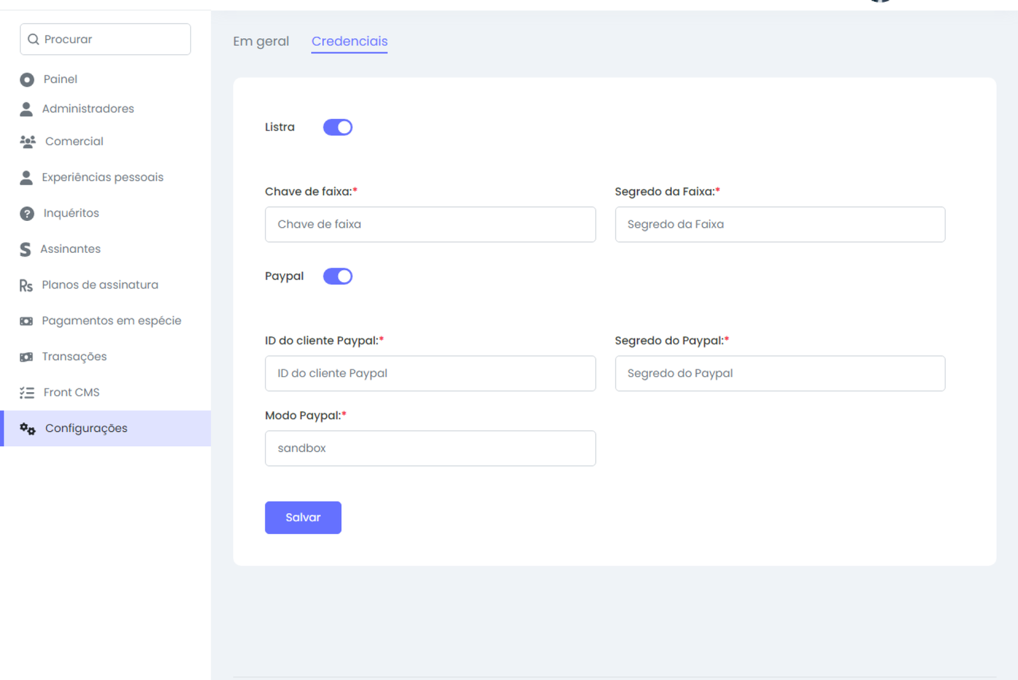Click the Comercial group icon
This screenshot has height=680, width=1018.
pos(27,141)
